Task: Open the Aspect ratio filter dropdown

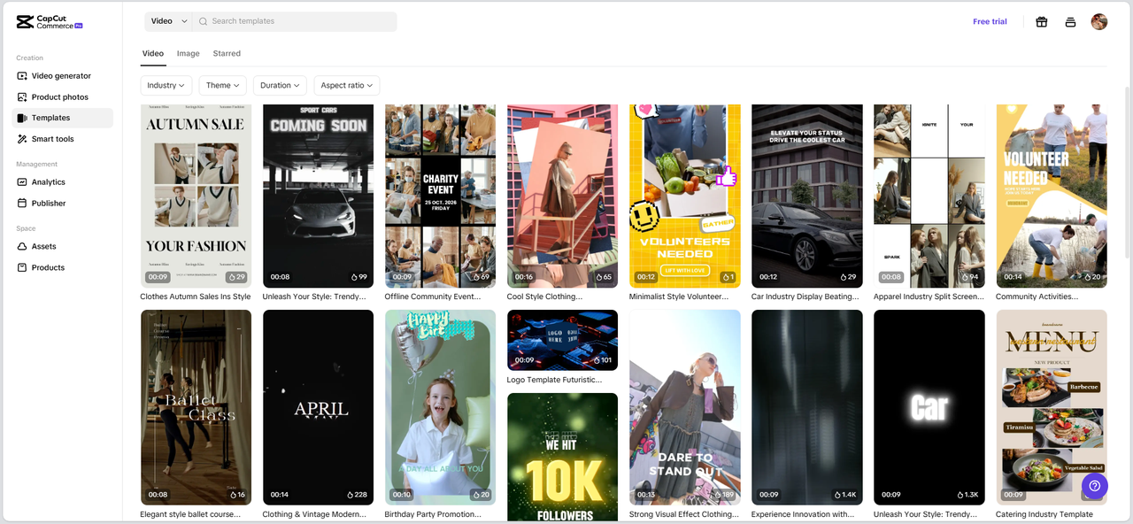Action: pyautogui.click(x=346, y=85)
